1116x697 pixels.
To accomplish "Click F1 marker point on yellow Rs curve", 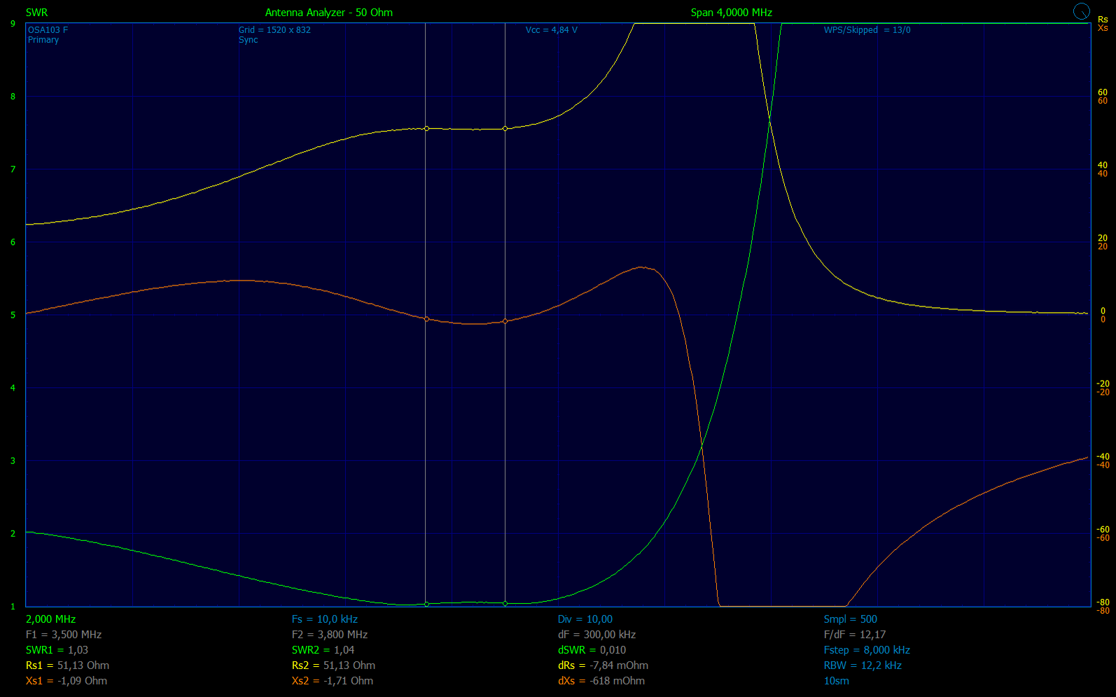I will pos(426,129).
